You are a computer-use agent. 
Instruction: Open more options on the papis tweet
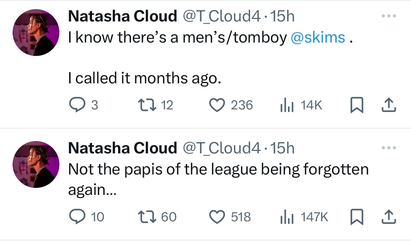click(x=389, y=148)
